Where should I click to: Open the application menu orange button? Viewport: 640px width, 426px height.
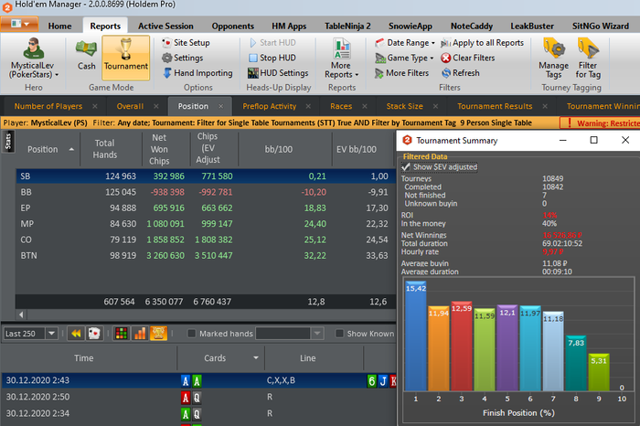(19, 24)
